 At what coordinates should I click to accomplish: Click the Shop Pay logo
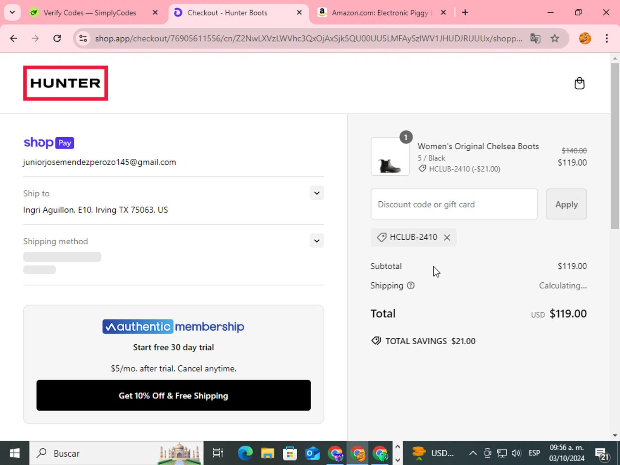tap(49, 143)
